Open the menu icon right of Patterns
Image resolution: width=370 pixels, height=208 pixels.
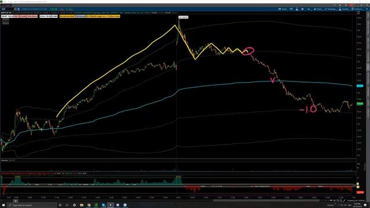tap(367, 9)
